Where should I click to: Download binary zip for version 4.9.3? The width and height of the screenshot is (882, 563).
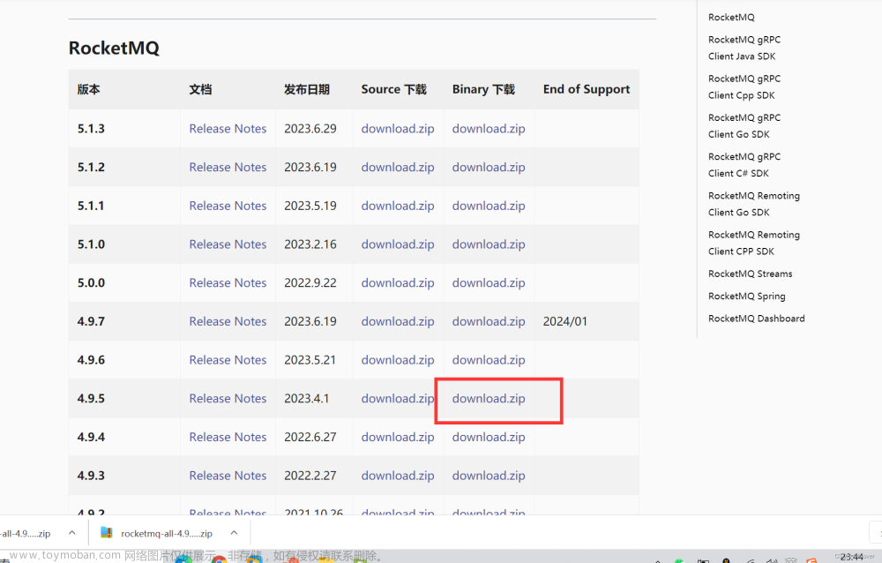click(489, 476)
